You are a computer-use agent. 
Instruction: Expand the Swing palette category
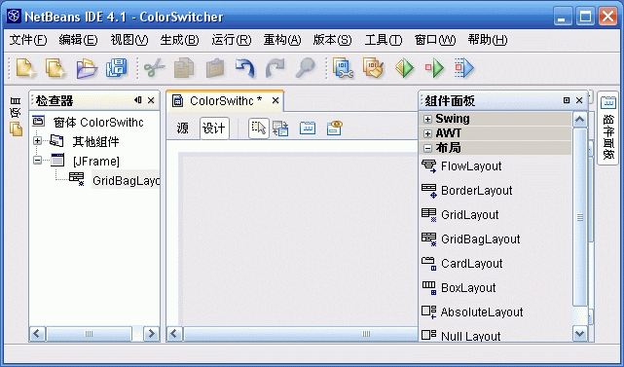[x=427, y=119]
